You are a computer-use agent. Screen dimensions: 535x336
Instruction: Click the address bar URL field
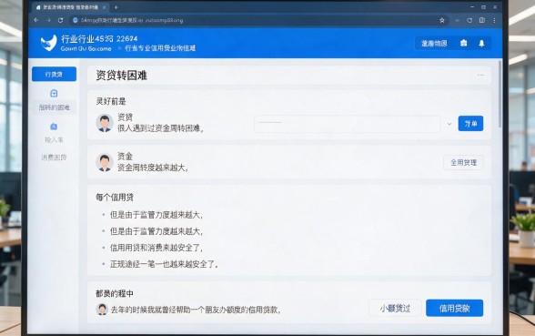pyautogui.click(x=257, y=20)
